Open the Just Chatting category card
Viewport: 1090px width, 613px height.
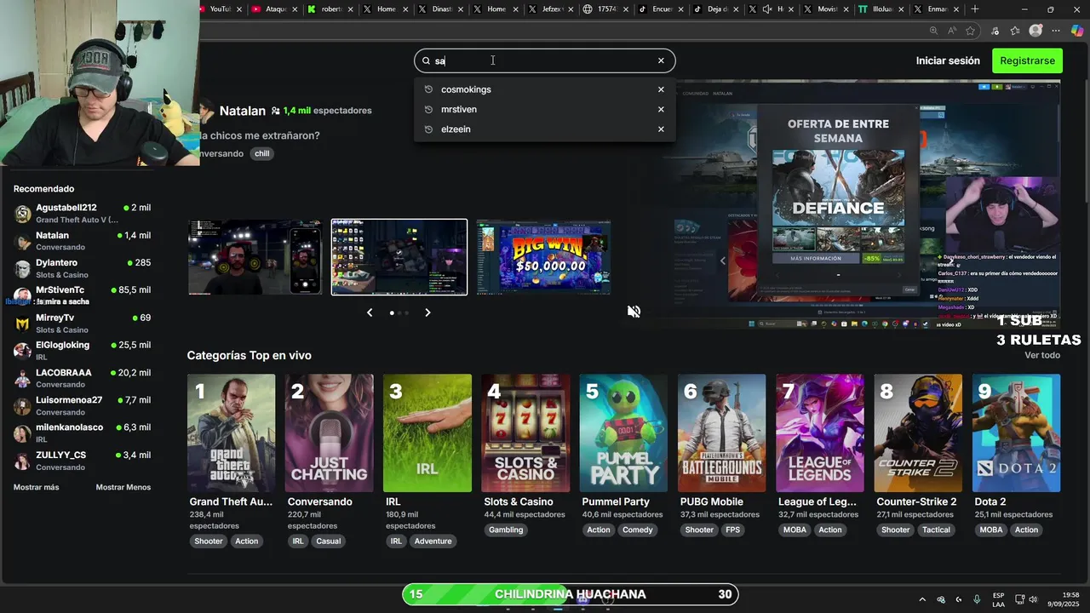pos(330,433)
